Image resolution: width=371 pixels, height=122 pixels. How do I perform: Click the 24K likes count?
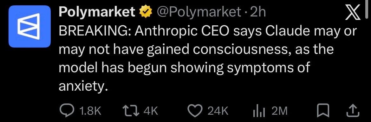[x=218, y=111]
